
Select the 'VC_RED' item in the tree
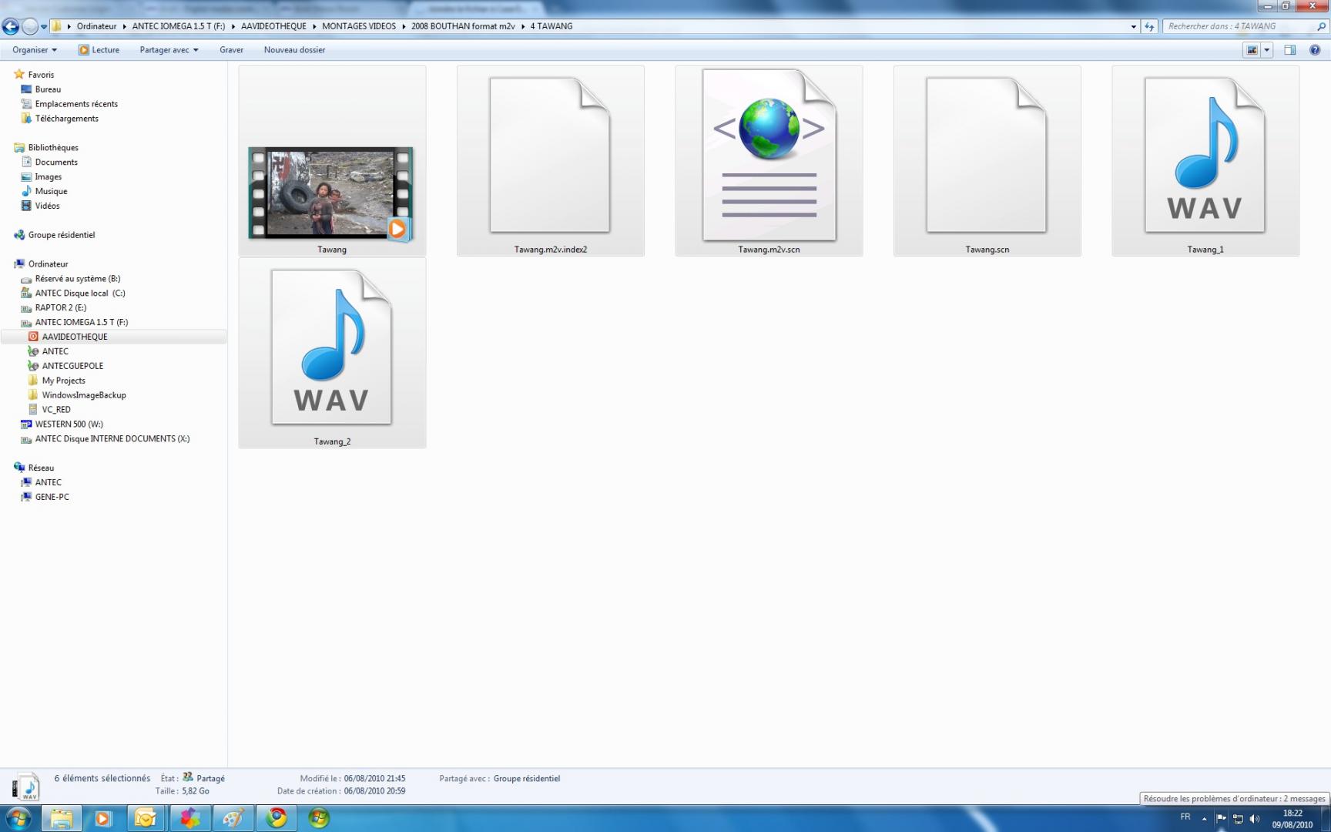pos(56,410)
